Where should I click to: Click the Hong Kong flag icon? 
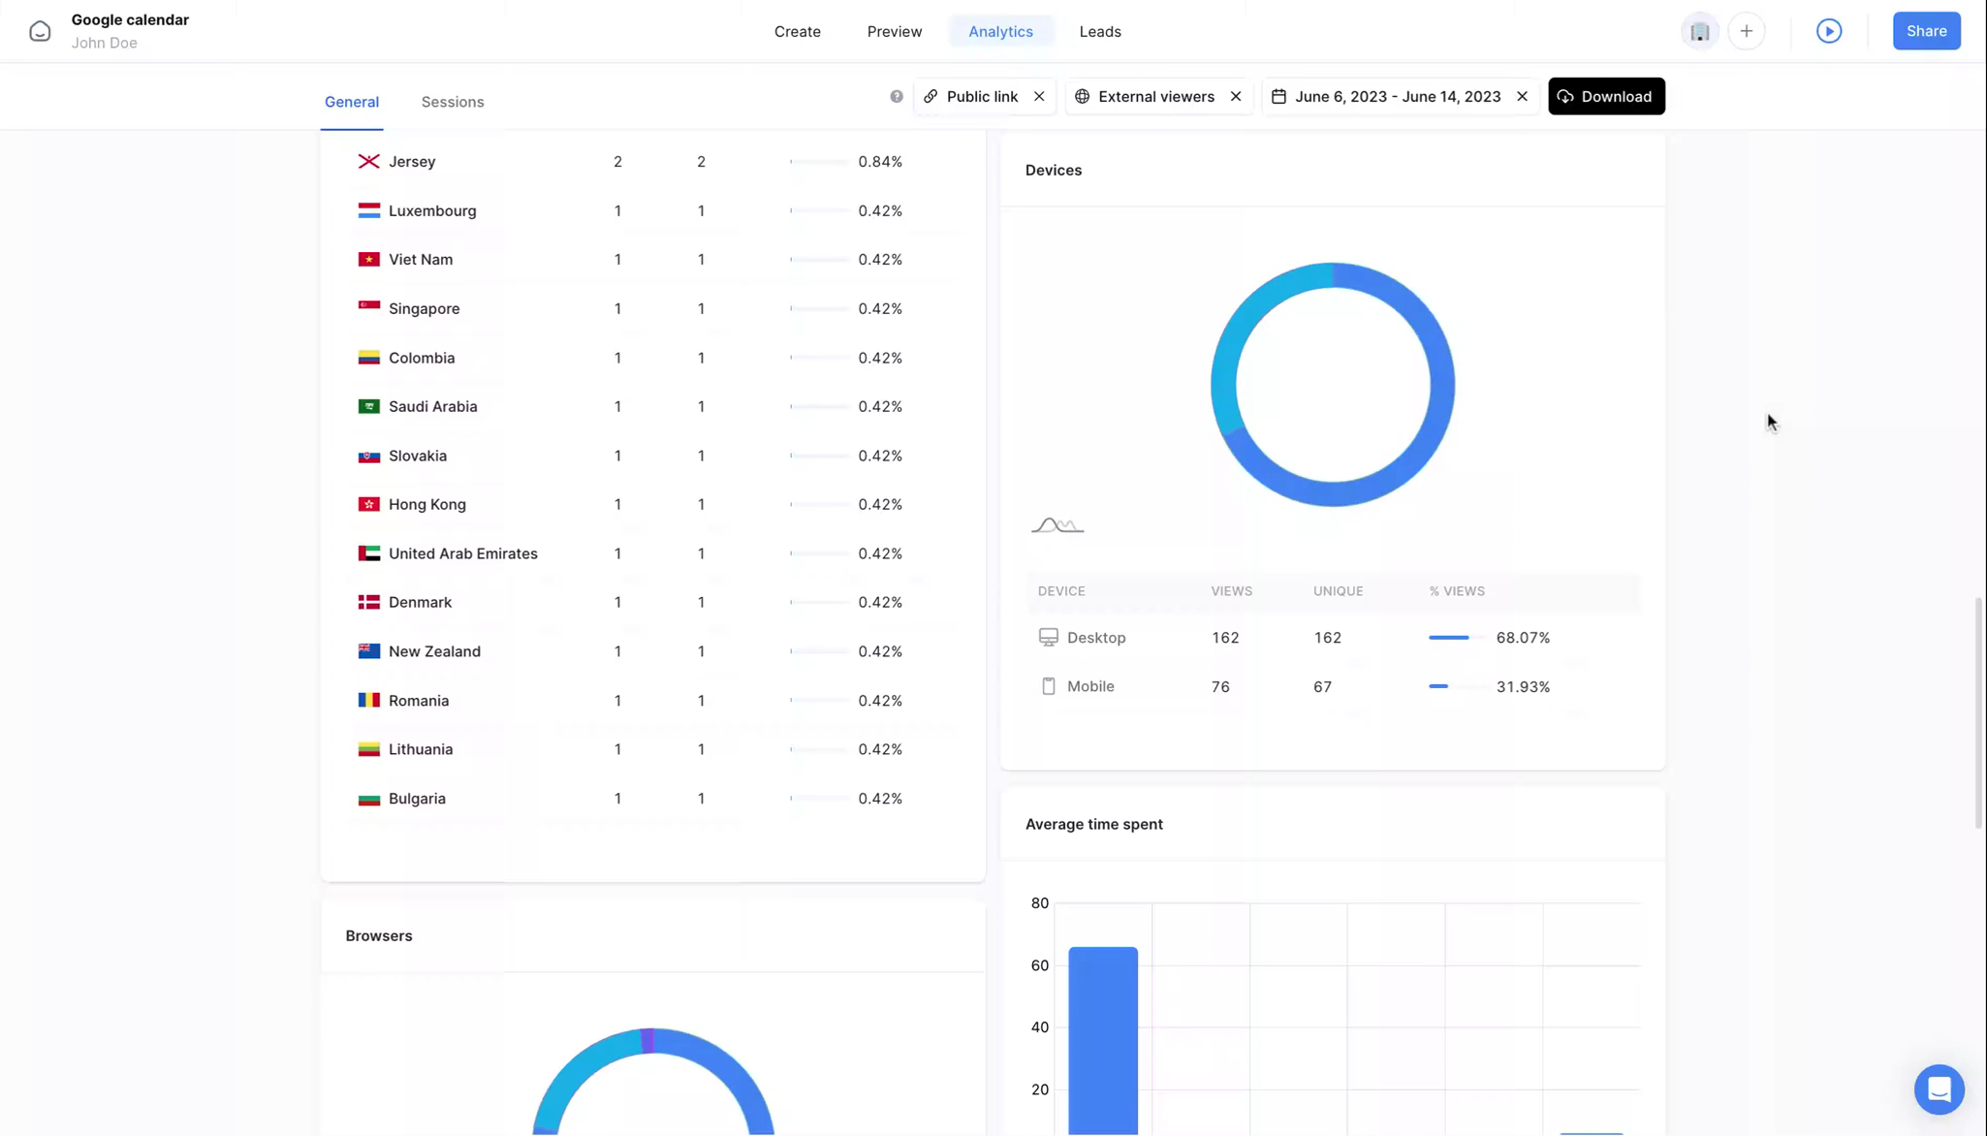(368, 504)
